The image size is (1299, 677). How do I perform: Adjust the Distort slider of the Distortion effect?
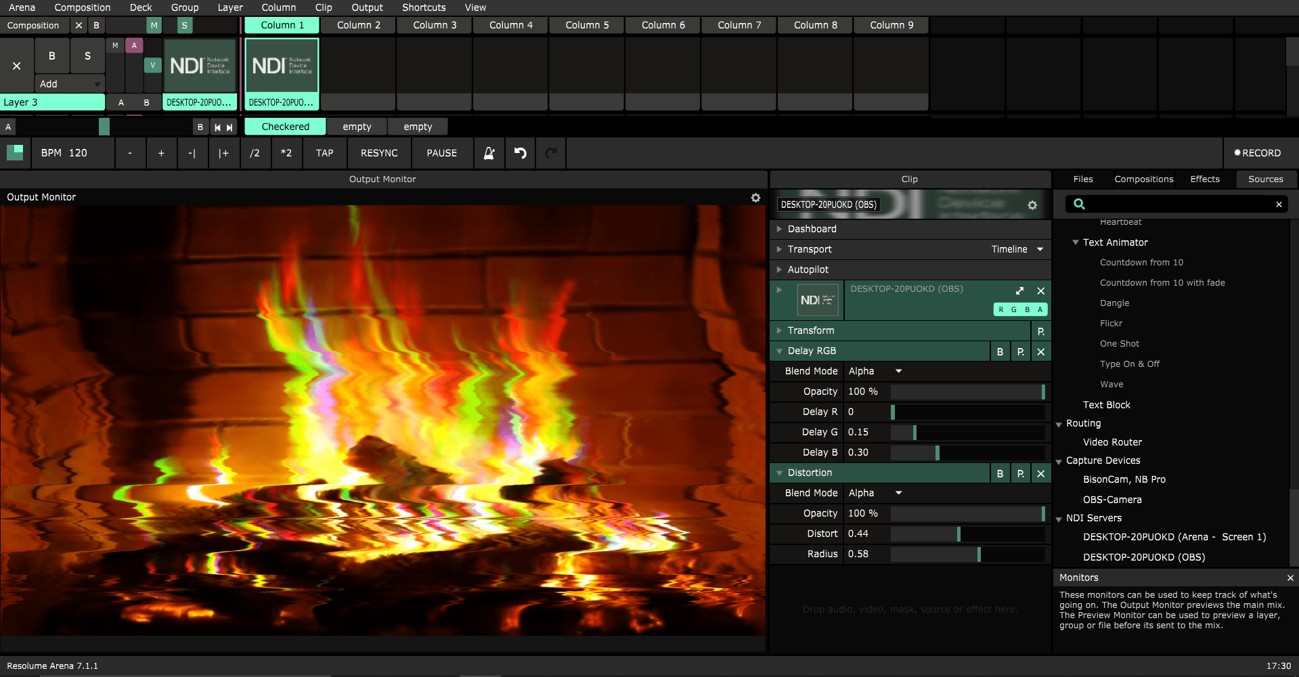click(x=958, y=533)
